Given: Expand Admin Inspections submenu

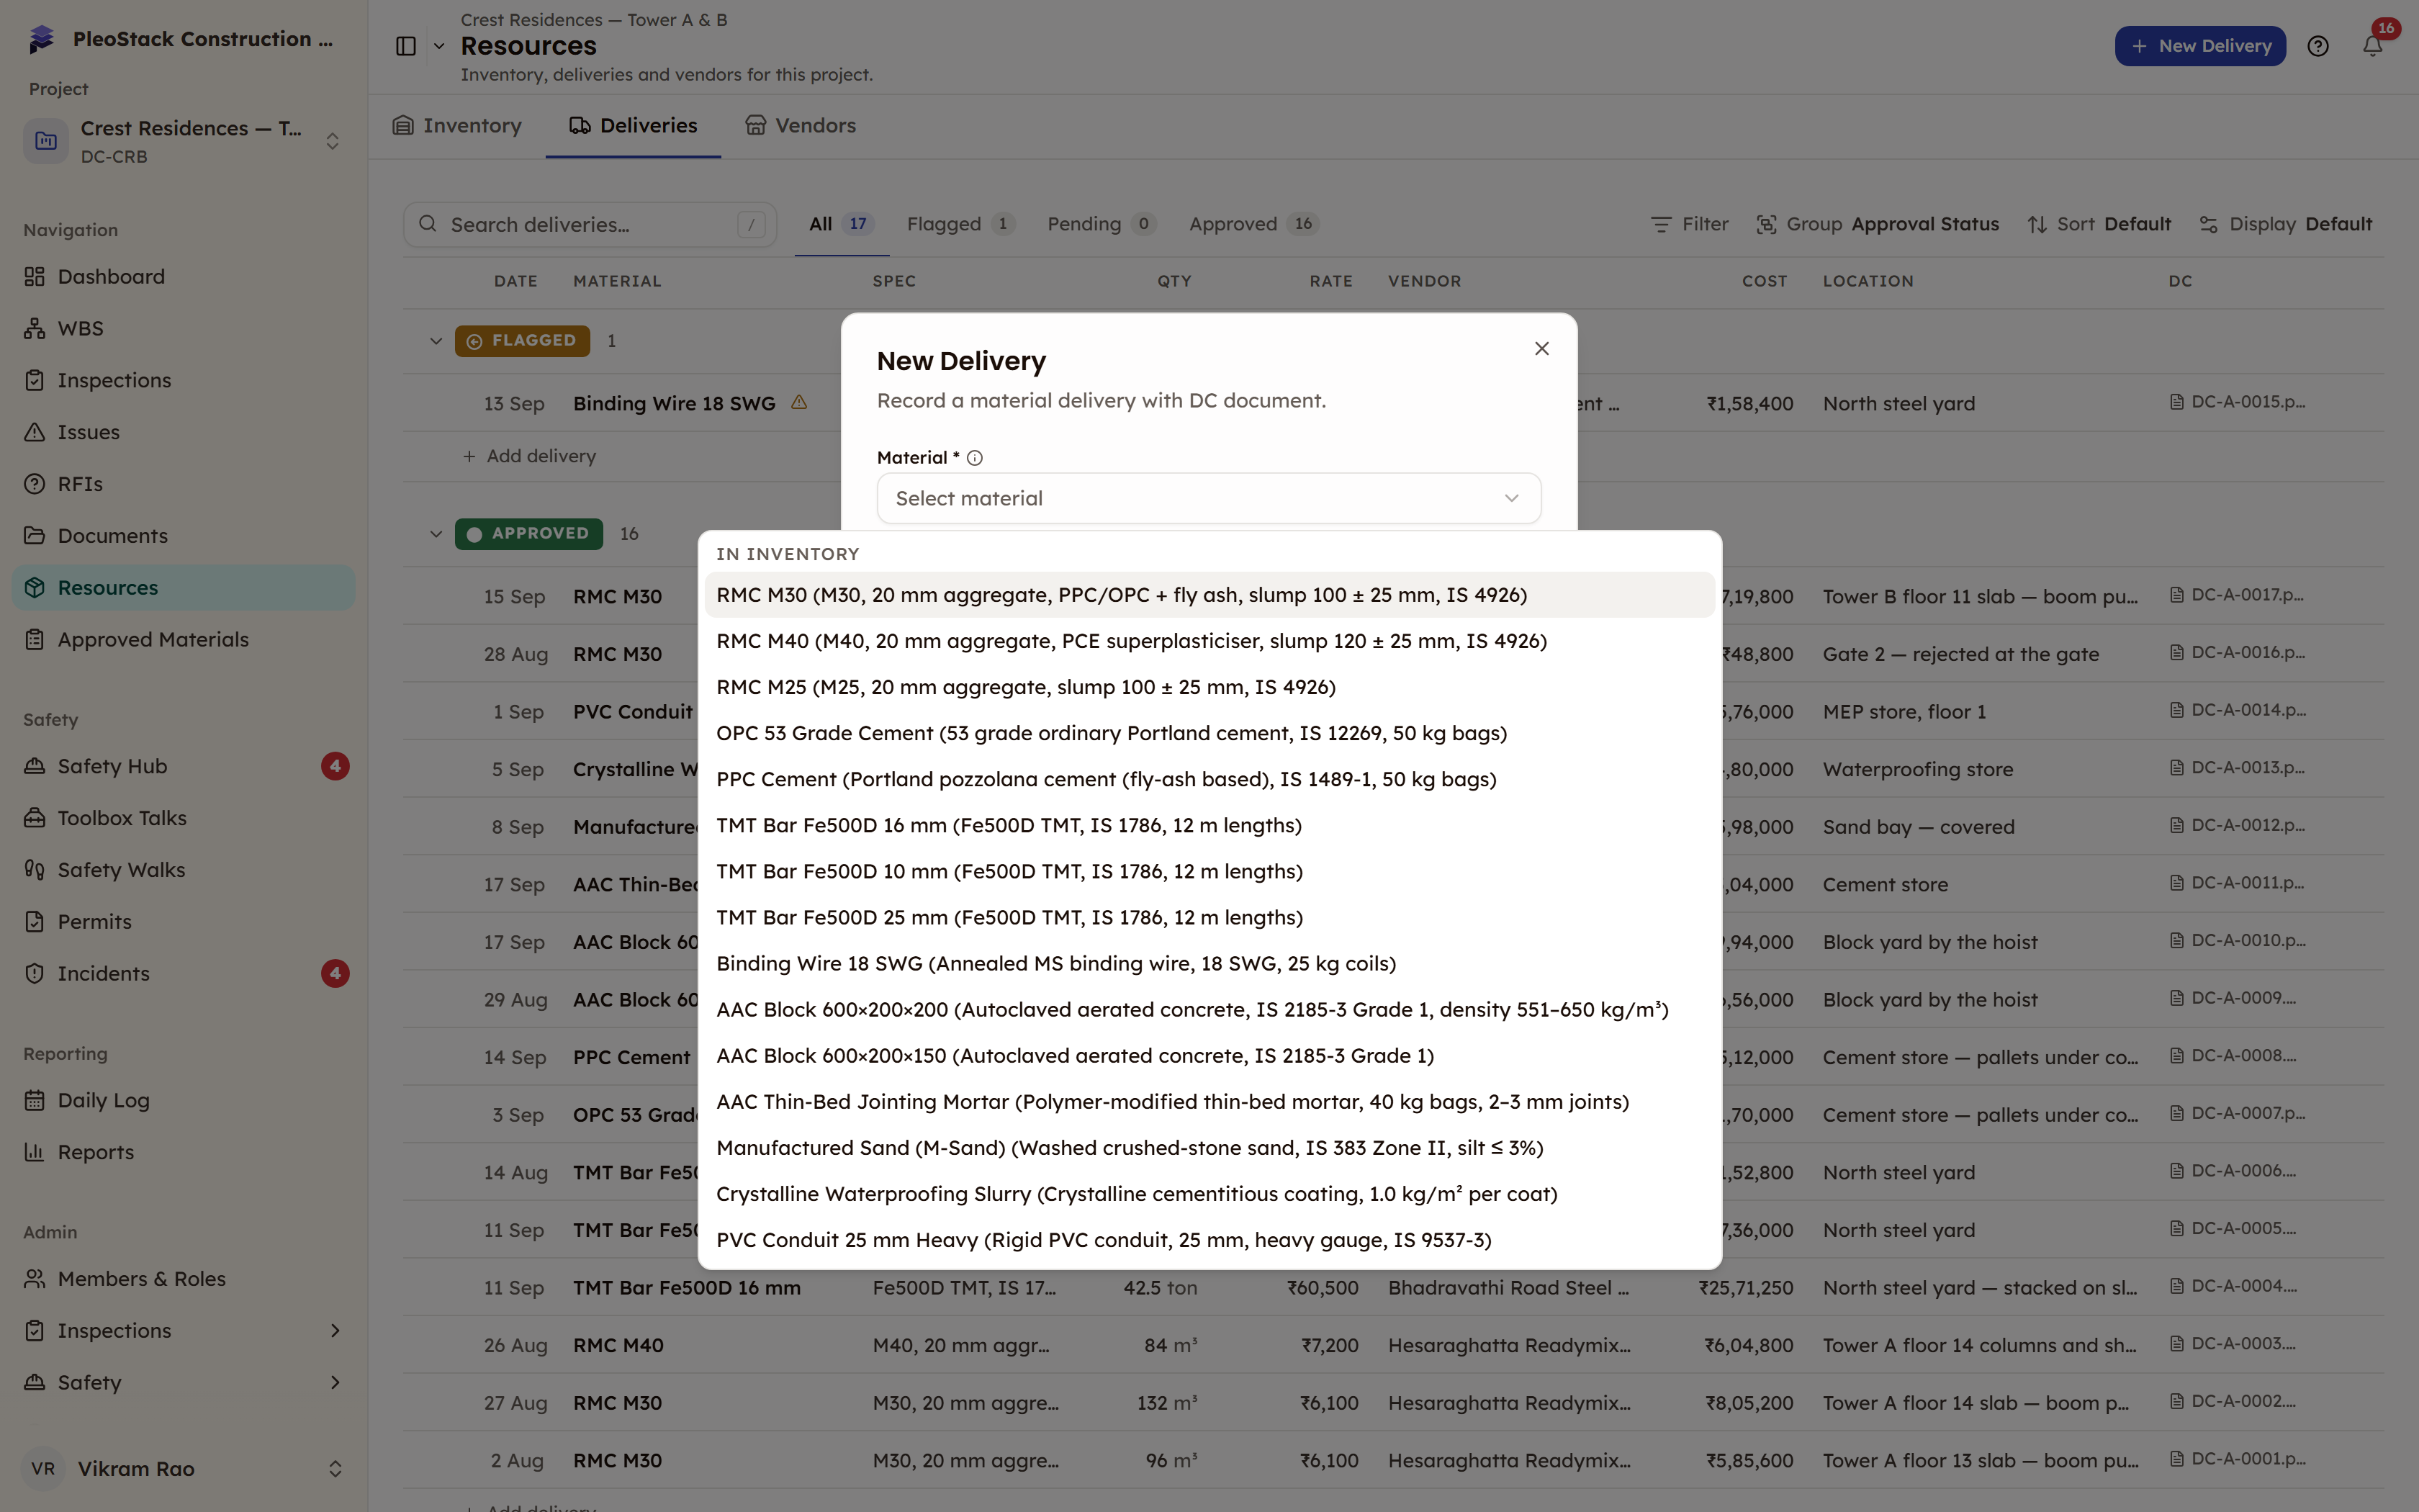Looking at the screenshot, I should coord(335,1331).
